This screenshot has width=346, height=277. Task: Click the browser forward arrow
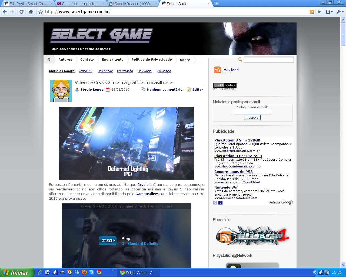coord(12,12)
